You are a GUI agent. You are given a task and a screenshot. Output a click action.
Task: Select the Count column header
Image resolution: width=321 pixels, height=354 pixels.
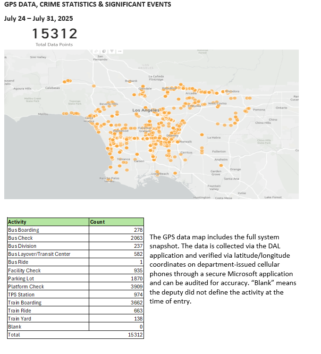tap(98, 221)
